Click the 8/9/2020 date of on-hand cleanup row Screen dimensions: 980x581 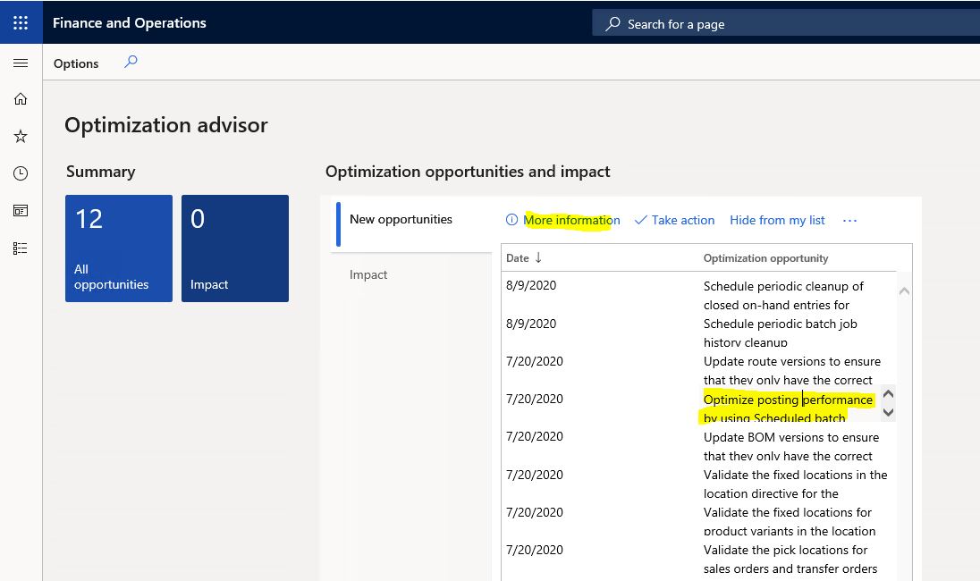[x=530, y=285]
